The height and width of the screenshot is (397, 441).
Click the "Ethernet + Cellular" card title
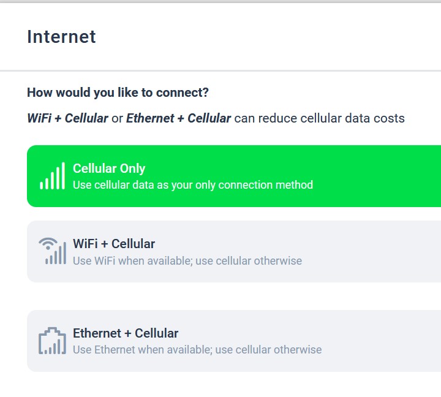coord(126,333)
